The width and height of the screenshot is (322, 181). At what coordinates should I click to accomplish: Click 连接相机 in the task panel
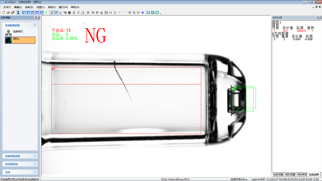18,31
